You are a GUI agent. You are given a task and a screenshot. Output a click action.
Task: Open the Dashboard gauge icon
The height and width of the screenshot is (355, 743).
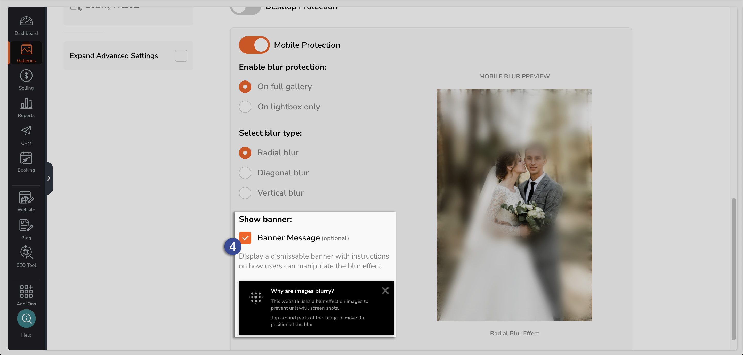click(26, 21)
